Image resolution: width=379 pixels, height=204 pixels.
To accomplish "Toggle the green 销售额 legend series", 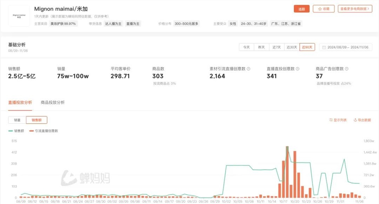I will click(x=16, y=131).
